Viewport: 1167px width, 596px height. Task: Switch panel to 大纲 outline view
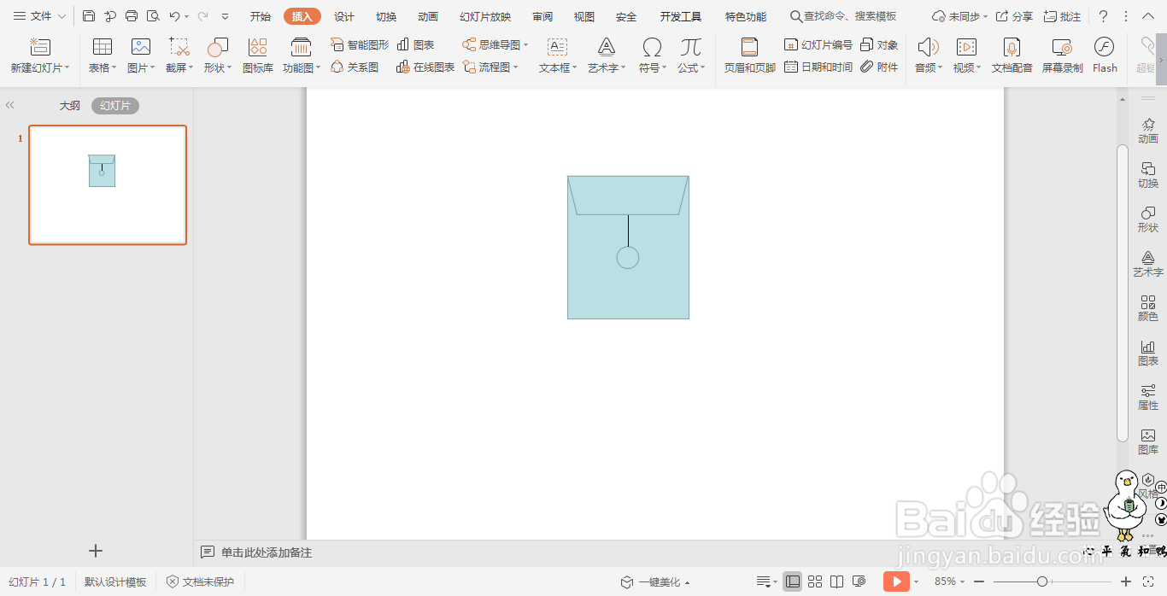pyautogui.click(x=69, y=106)
